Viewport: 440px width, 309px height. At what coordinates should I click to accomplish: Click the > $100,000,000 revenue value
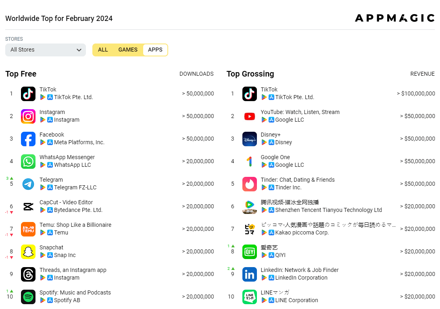coord(416,93)
